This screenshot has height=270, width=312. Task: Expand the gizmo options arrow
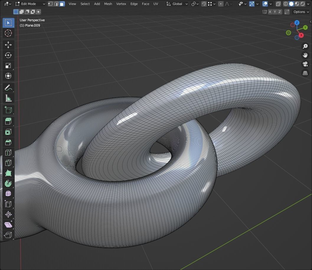point(257,4)
